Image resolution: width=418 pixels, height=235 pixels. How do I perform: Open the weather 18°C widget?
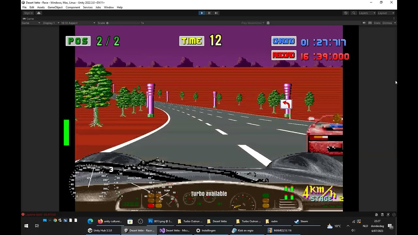pyautogui.click(x=334, y=226)
